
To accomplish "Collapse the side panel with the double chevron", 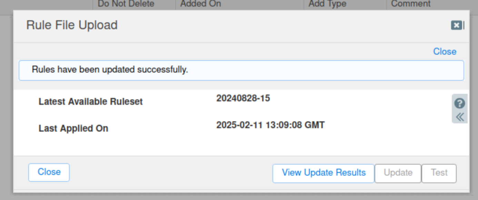I will tap(460, 117).
